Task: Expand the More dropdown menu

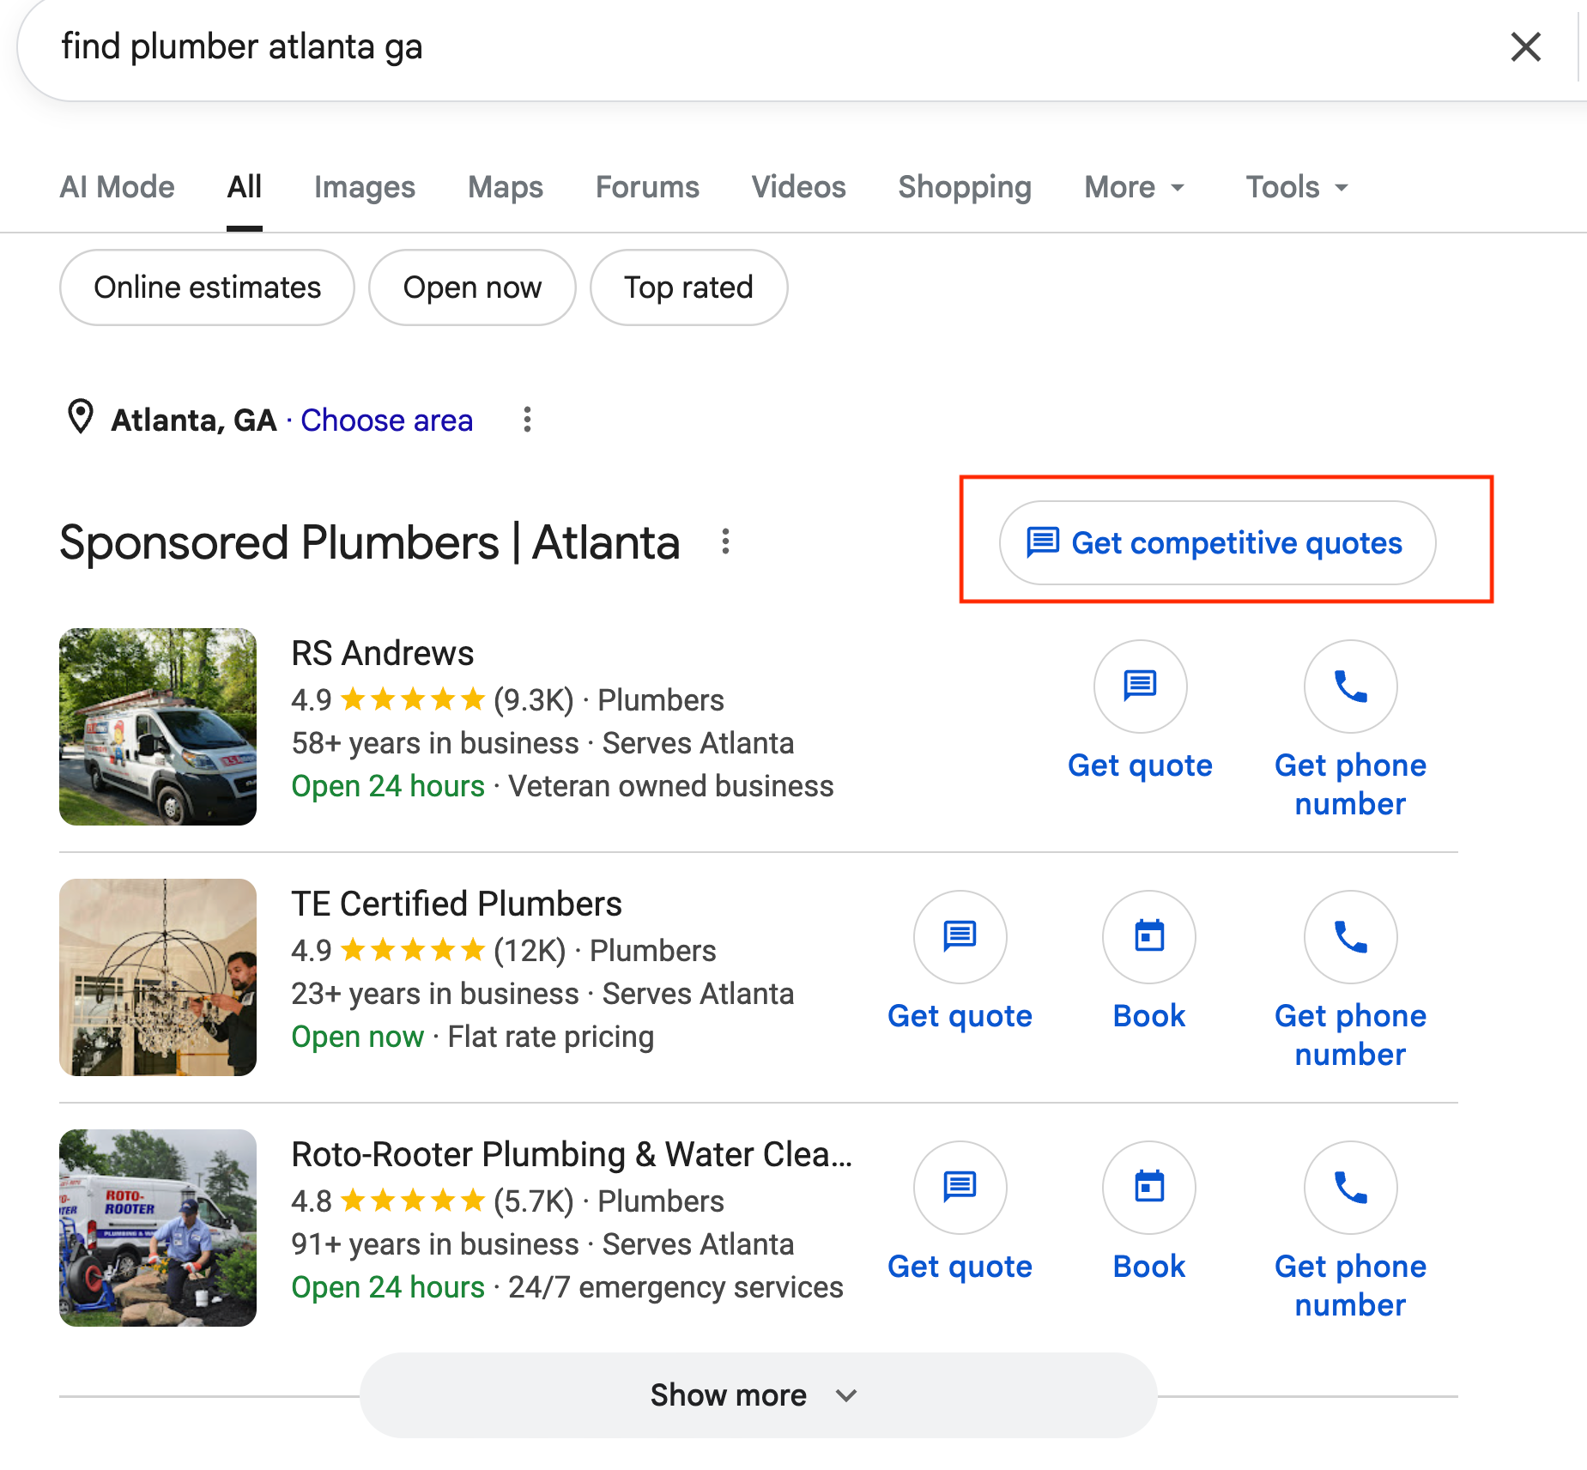Action: click(1135, 187)
